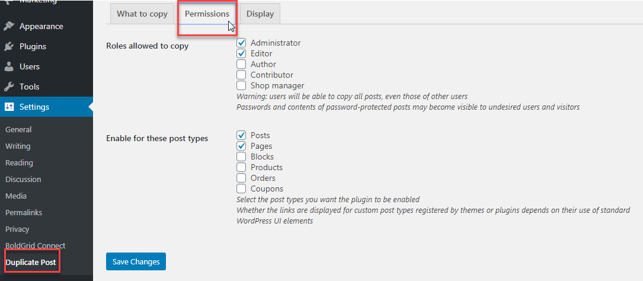Switch to the What to copy tab
This screenshot has width=643, height=281.
pyautogui.click(x=142, y=14)
